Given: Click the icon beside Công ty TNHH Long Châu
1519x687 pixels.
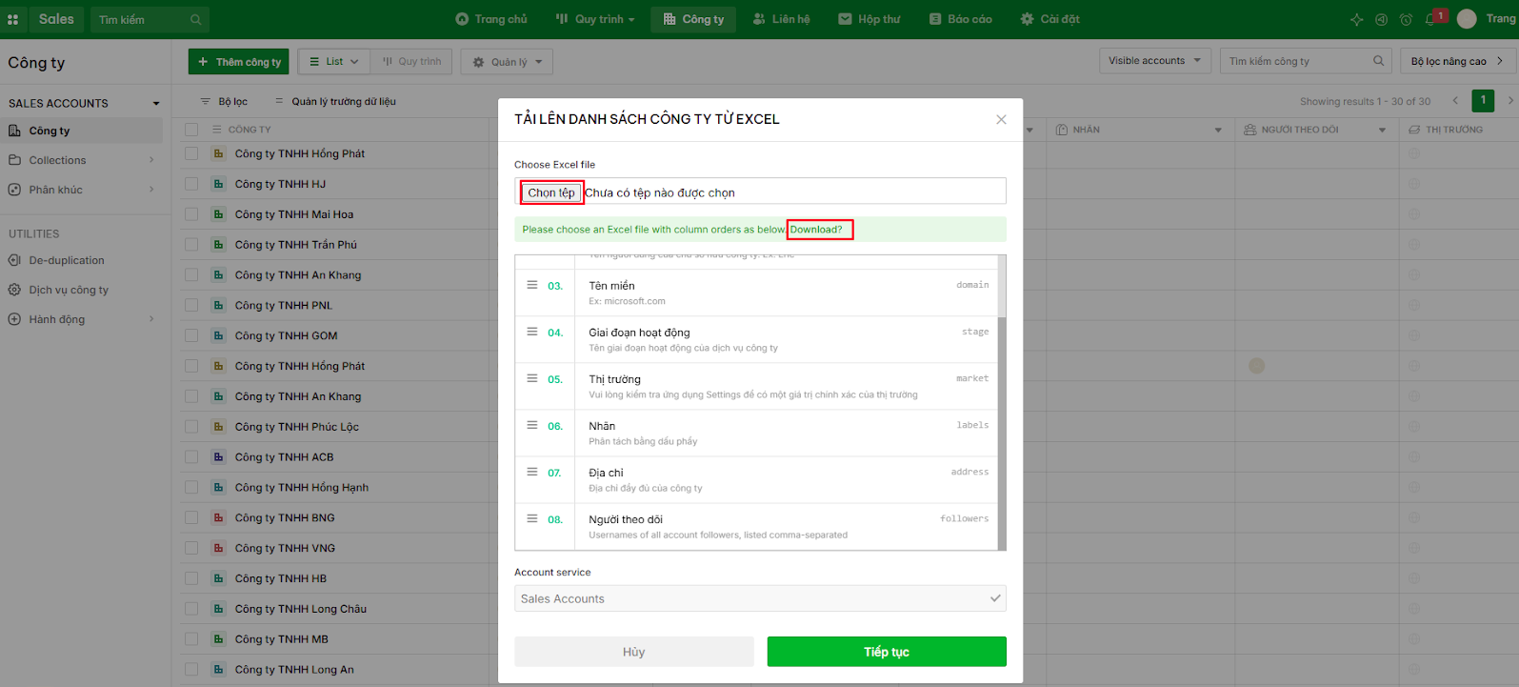Looking at the screenshot, I should [218, 609].
